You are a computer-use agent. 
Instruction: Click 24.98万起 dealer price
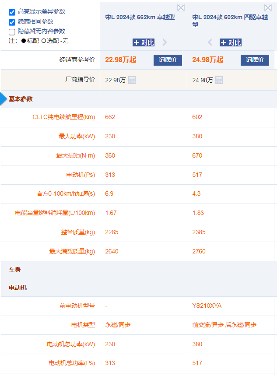click(x=208, y=60)
